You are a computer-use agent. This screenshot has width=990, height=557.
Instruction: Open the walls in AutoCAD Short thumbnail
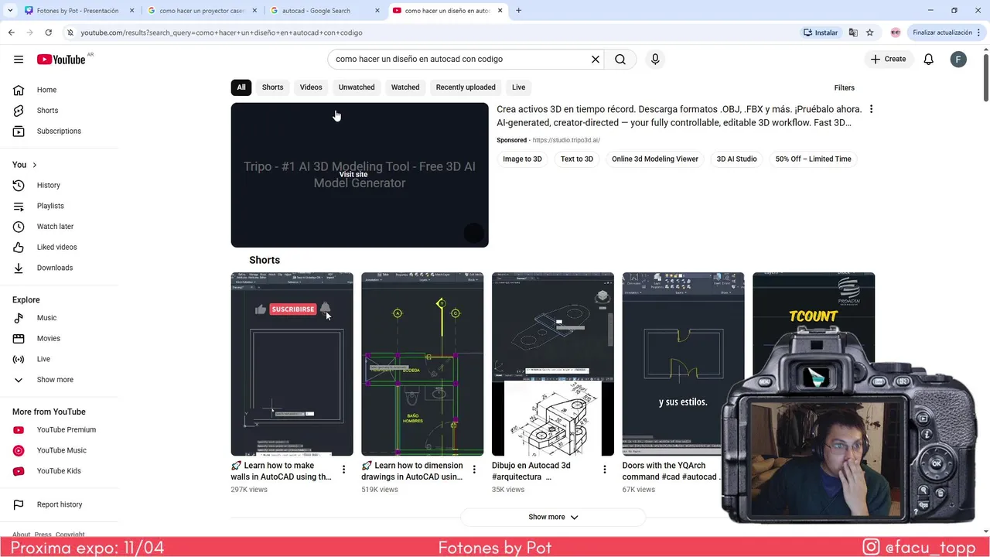tap(292, 364)
